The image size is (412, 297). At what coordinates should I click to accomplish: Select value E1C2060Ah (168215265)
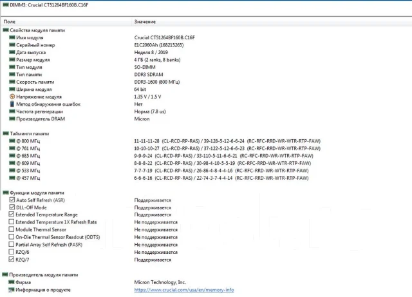pos(159,45)
